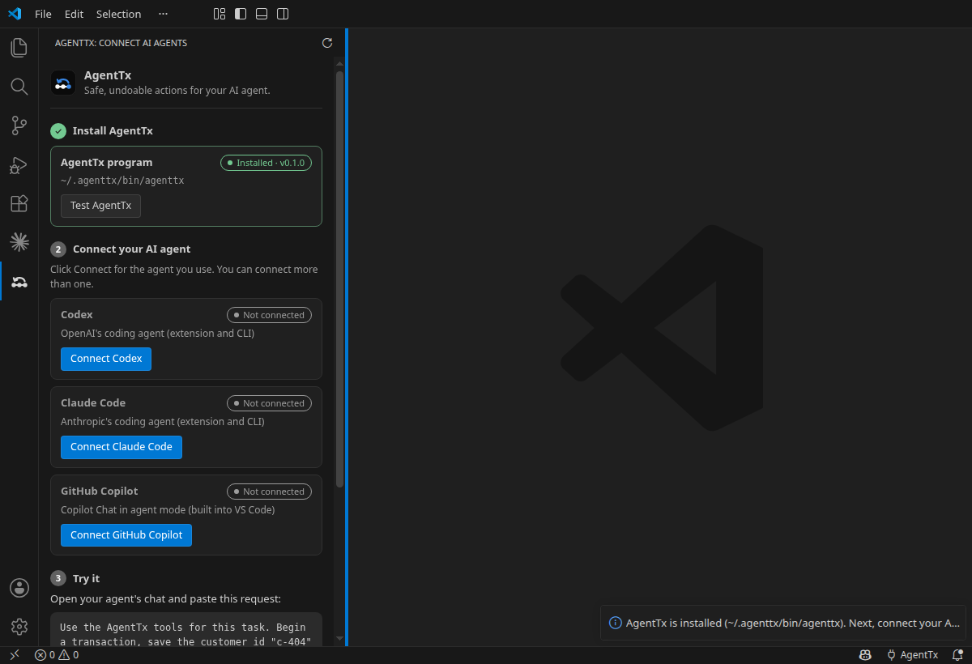Click the AgentTx program label
Viewport: 972px width, 664px height.
(106, 163)
